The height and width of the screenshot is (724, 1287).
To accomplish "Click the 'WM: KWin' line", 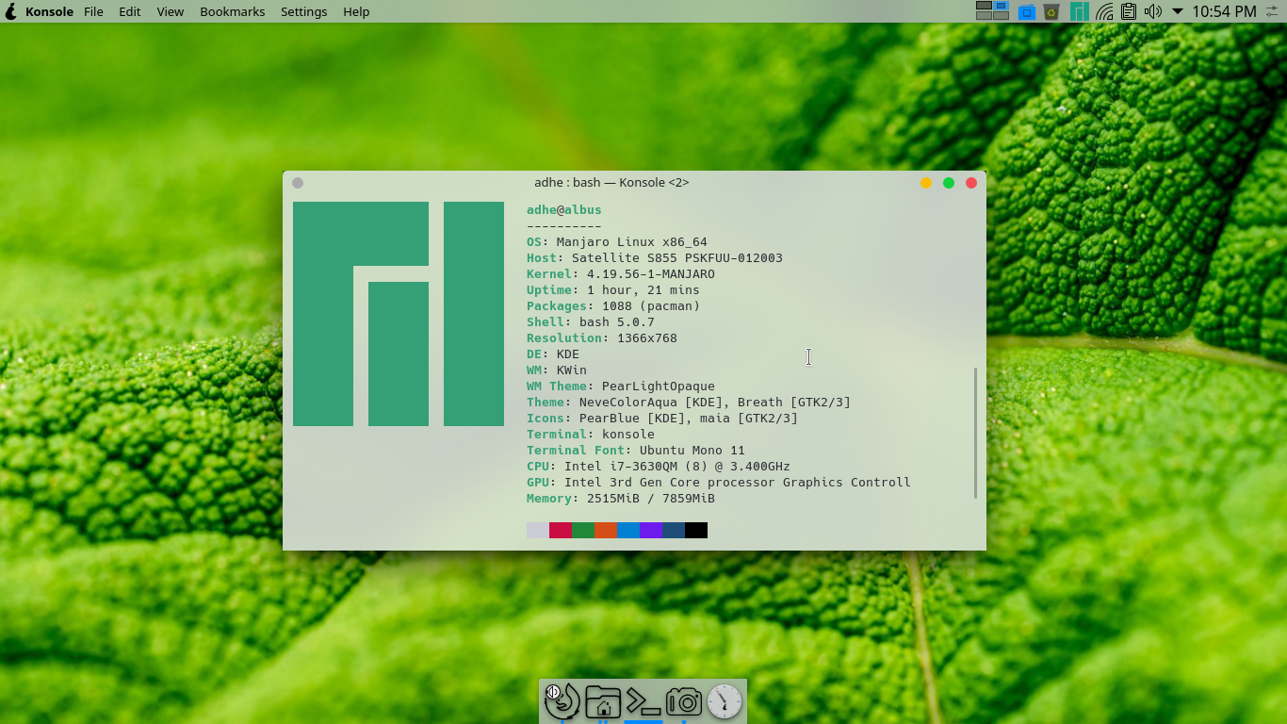I will [x=556, y=370].
